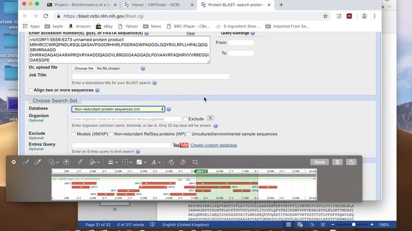Open the Database dropdown
This screenshot has height=231, width=412.
[118, 109]
